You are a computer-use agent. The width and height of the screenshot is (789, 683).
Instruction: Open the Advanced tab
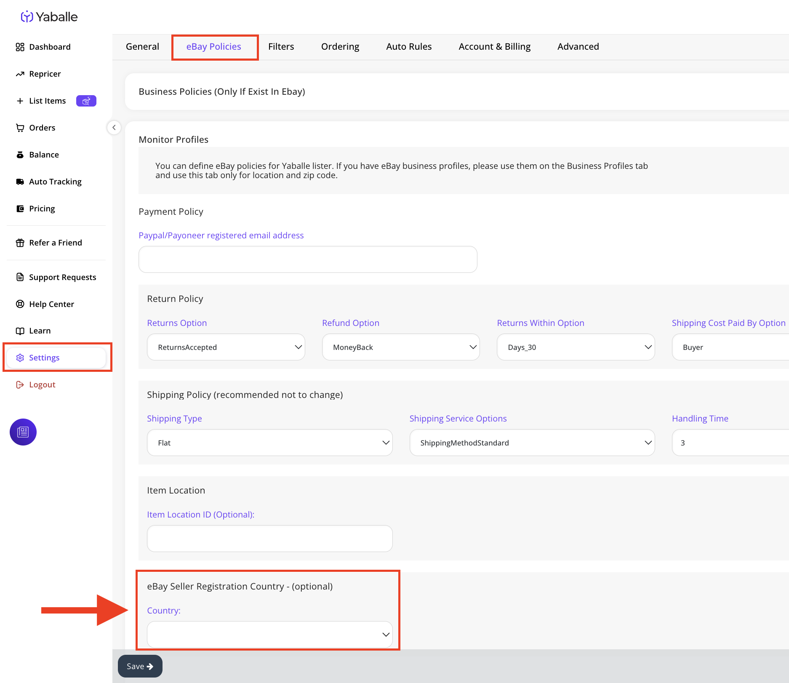click(578, 47)
